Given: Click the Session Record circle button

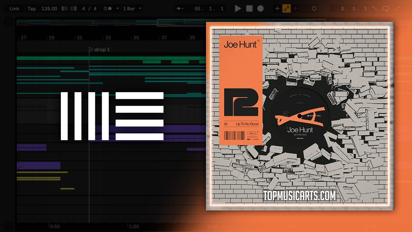Looking at the screenshot, I should click(x=314, y=9).
